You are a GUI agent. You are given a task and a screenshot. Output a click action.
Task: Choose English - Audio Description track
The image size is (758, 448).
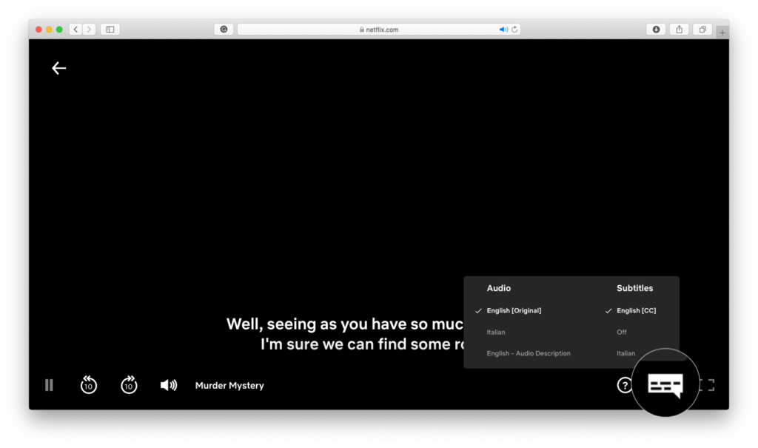pyautogui.click(x=529, y=354)
